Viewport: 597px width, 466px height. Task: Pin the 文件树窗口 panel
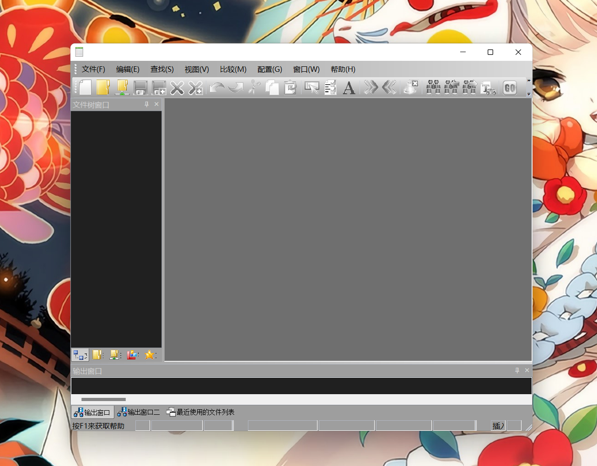[147, 104]
